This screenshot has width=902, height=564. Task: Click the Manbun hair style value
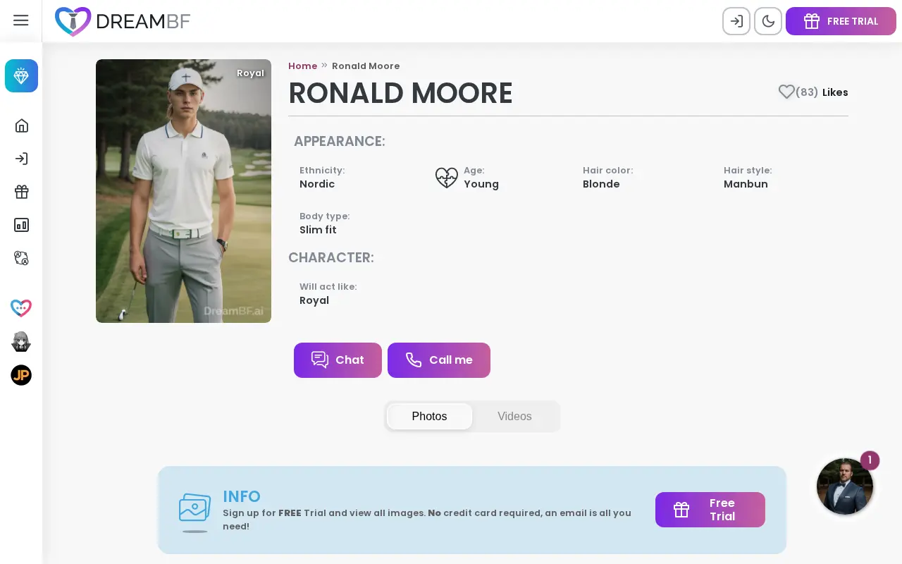tap(746, 184)
